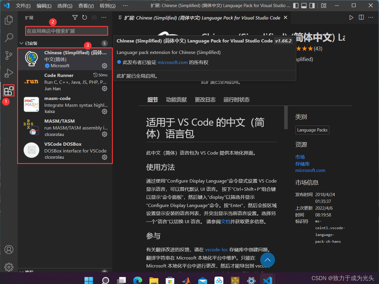Open MATLAB from taskbar

[186, 280]
